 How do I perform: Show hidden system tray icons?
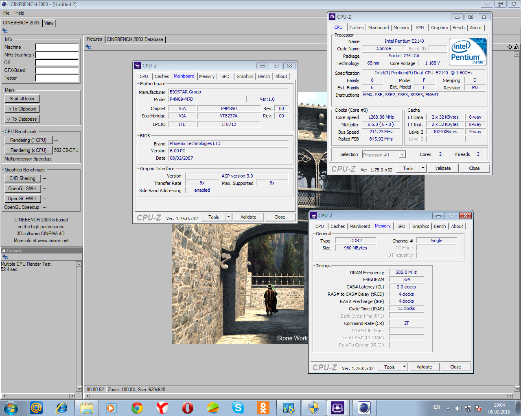click(448, 408)
